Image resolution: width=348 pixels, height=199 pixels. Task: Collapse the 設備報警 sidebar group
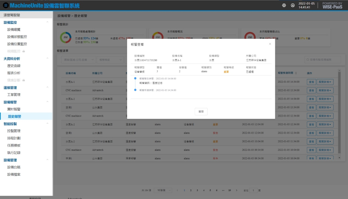click(47, 102)
